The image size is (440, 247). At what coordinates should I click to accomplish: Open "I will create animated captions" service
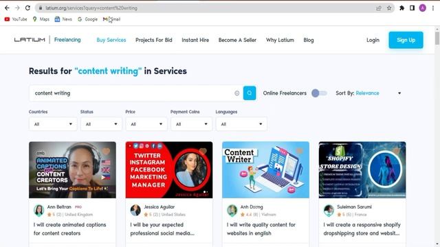(x=69, y=228)
